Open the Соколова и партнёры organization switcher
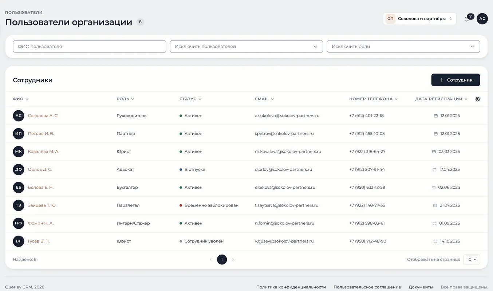This screenshot has height=291, width=493. [419, 19]
